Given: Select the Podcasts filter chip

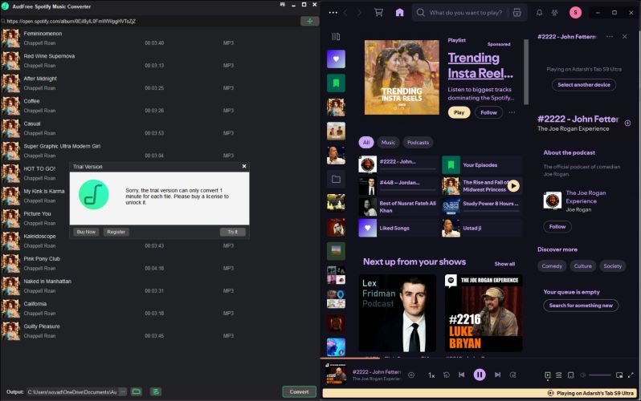Looking at the screenshot, I should 418,143.
